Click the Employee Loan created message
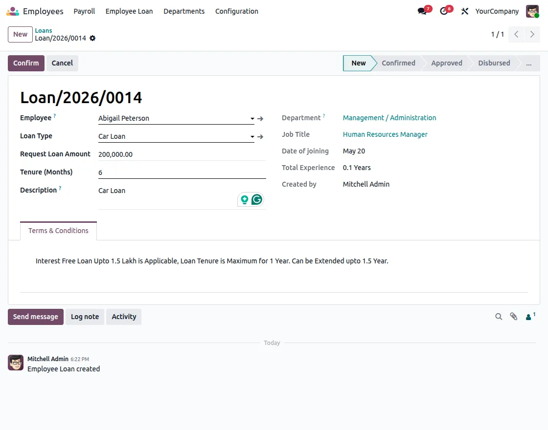Screen dimensions: 548x430 click(x=64, y=369)
